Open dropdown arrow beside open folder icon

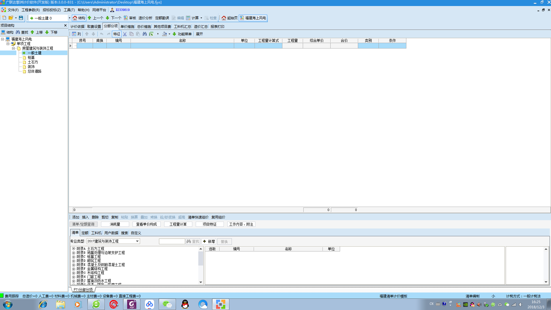point(16,18)
